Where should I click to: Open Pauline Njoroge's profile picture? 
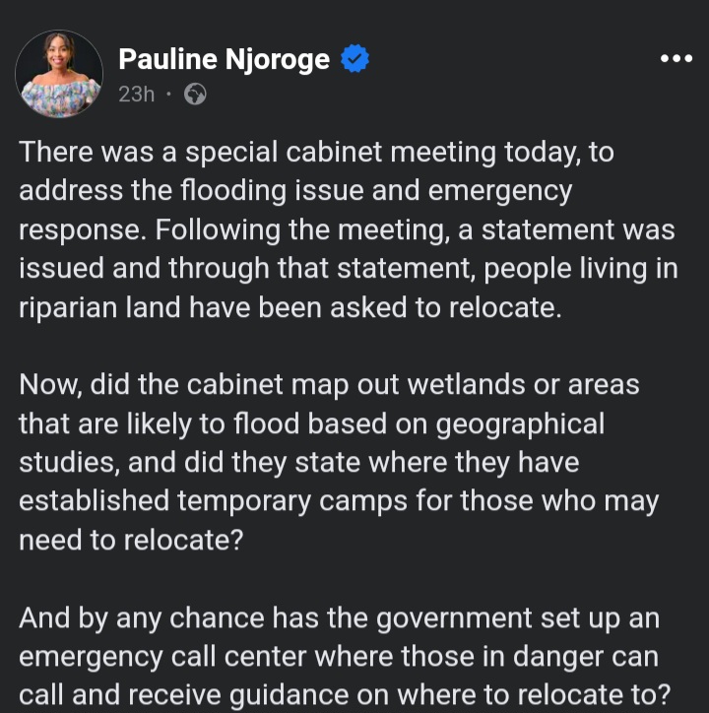pyautogui.click(x=59, y=74)
